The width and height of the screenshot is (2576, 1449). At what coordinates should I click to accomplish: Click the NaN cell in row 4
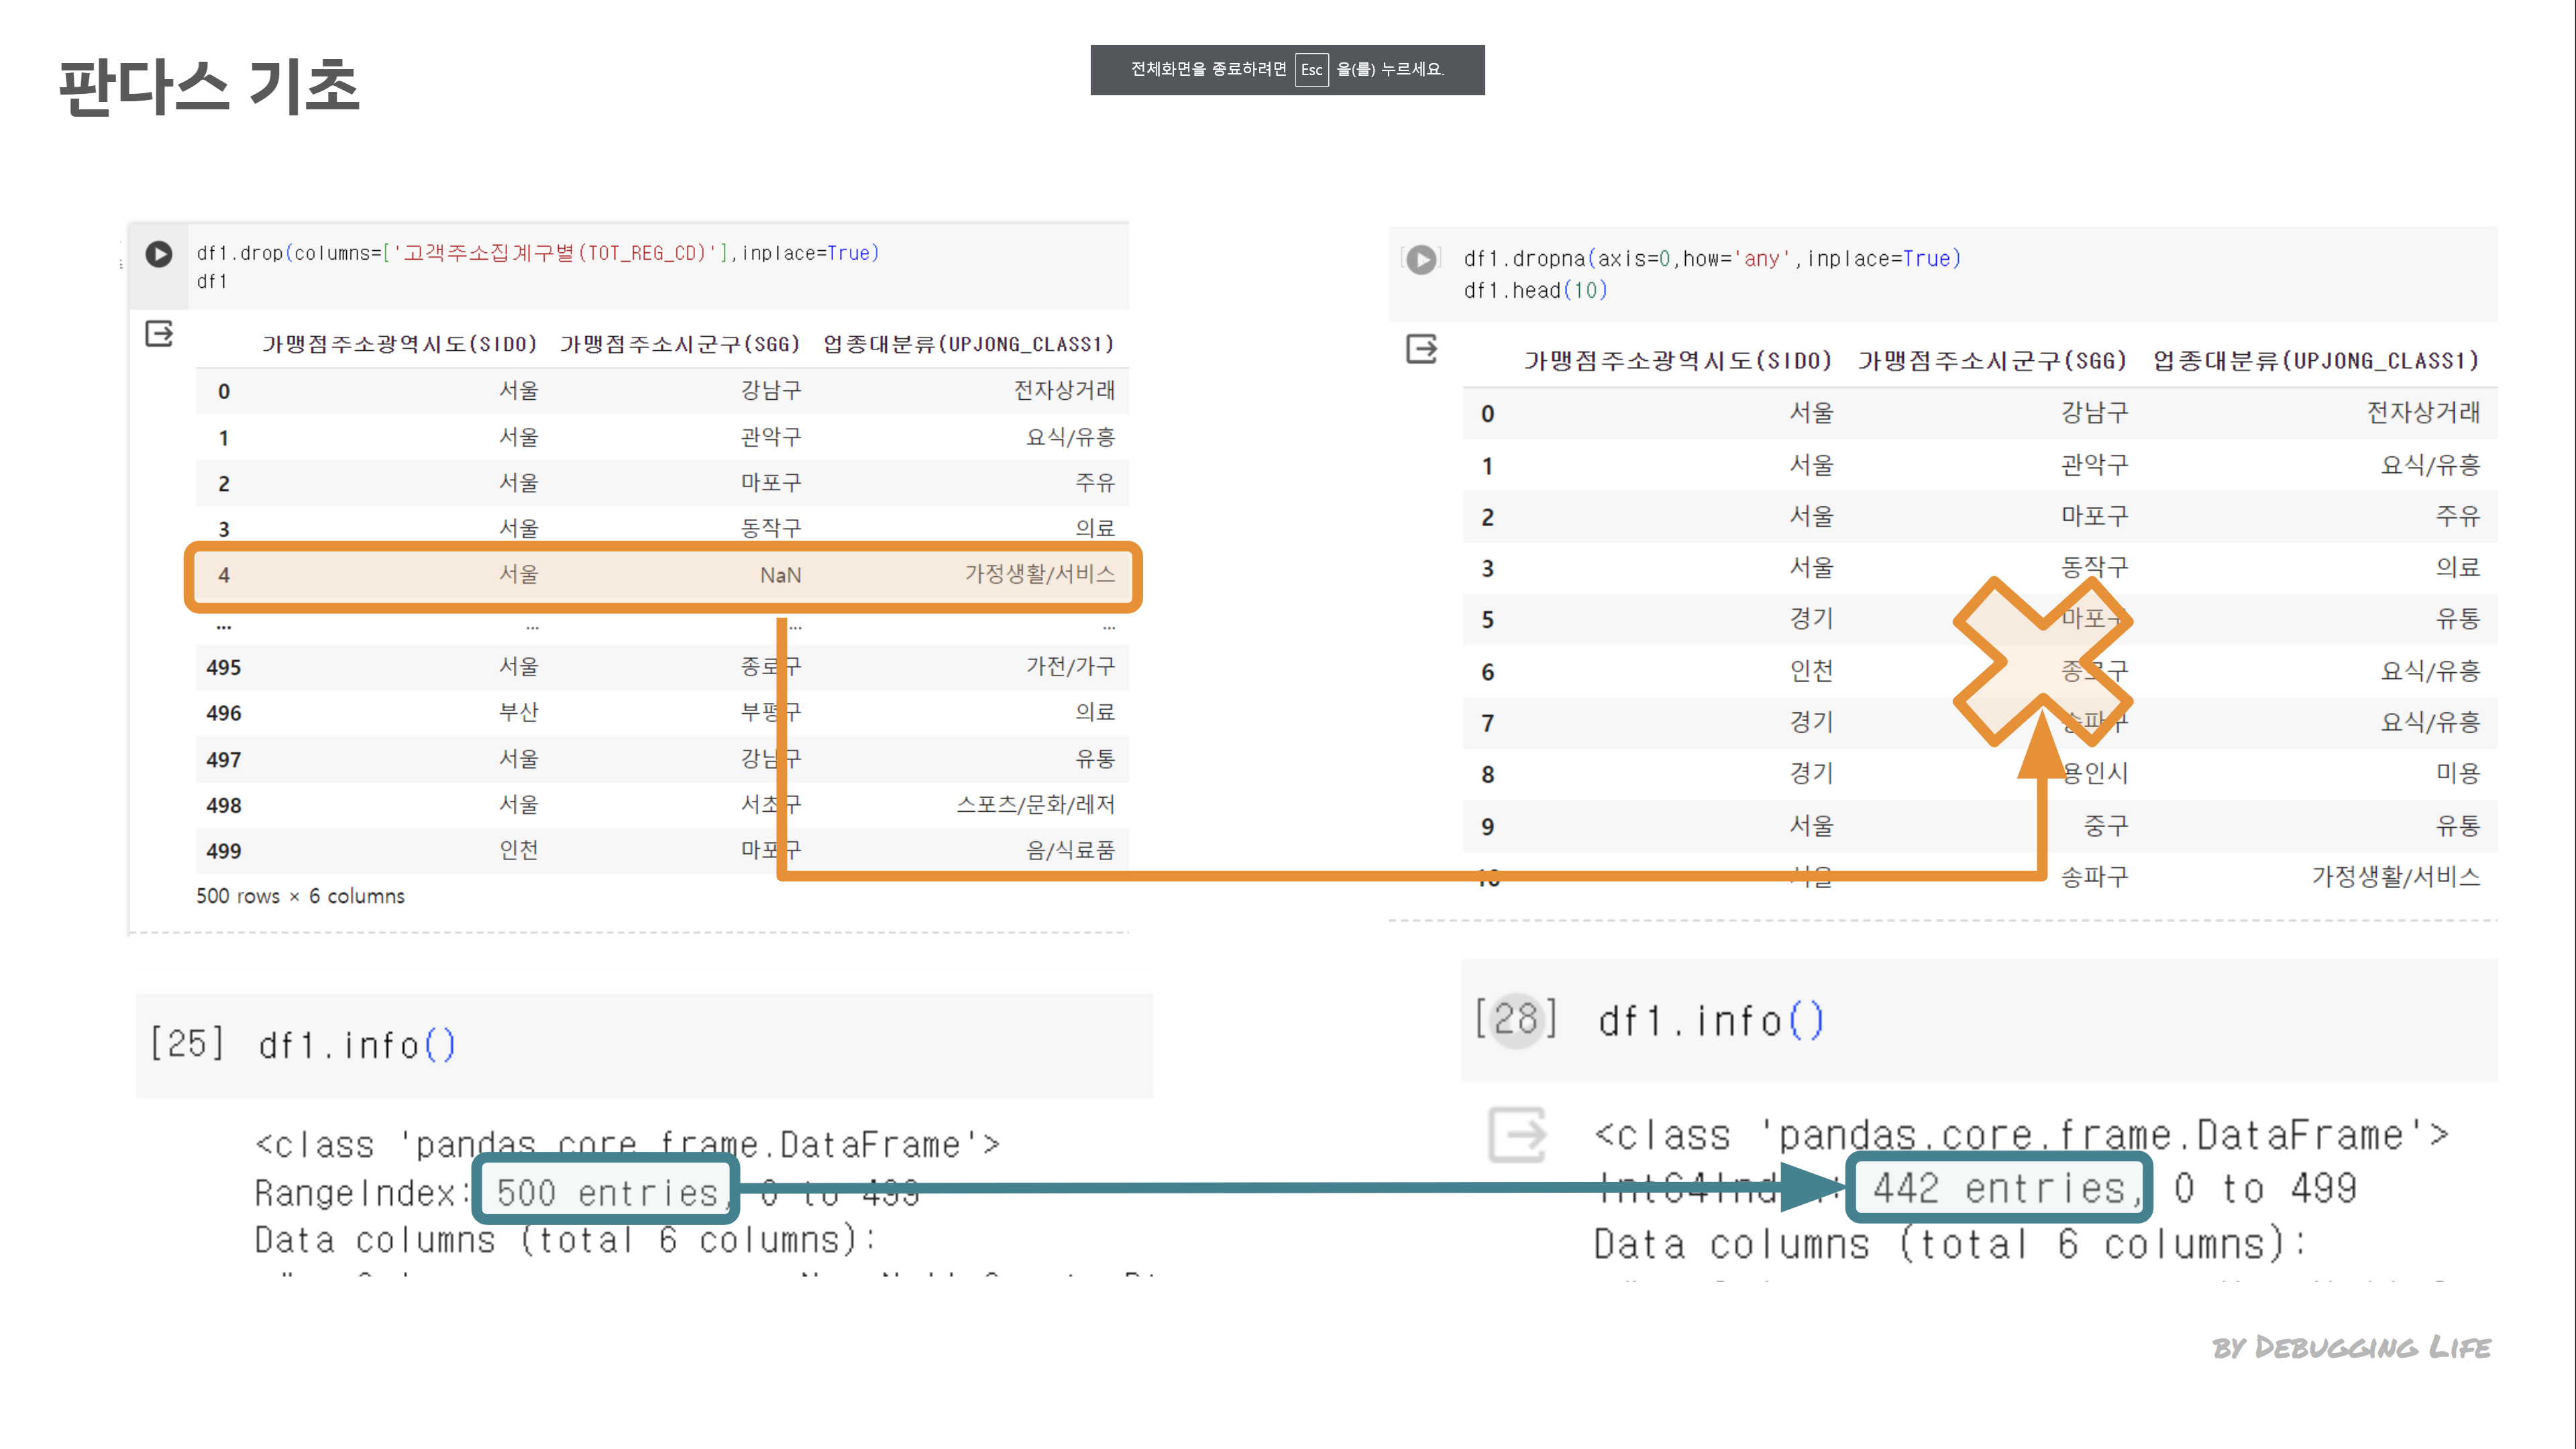(780, 576)
